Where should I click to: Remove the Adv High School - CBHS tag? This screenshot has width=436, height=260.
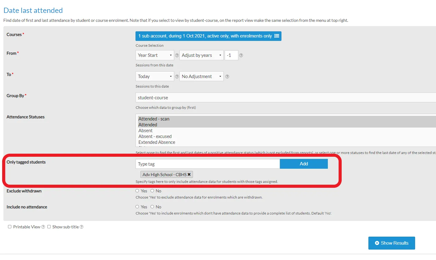coord(189,175)
